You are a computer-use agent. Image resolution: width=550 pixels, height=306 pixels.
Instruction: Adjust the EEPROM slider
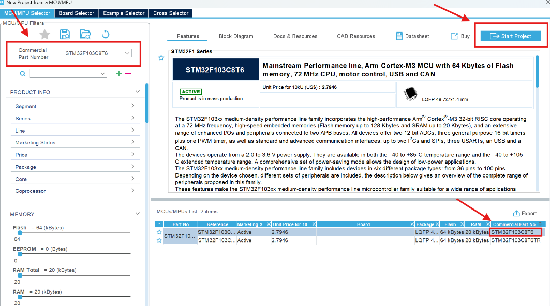click(x=20, y=254)
